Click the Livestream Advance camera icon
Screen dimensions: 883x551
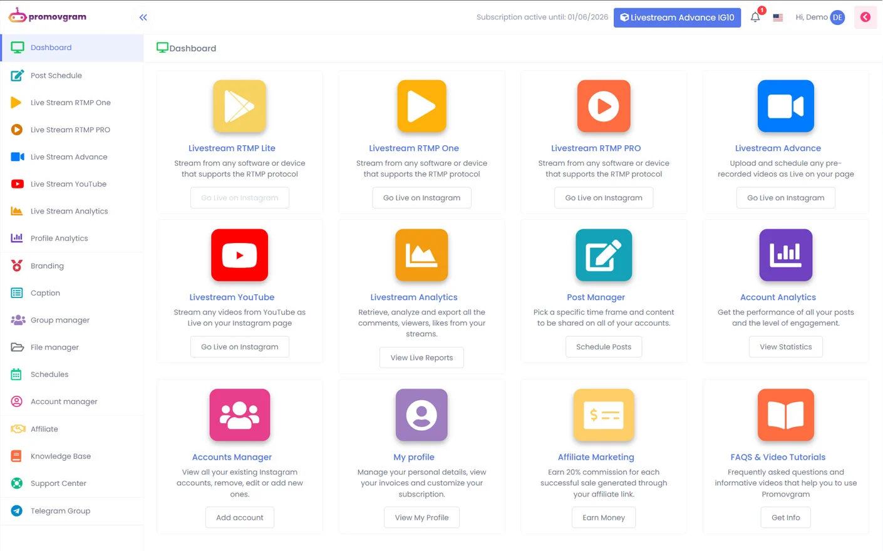point(785,106)
